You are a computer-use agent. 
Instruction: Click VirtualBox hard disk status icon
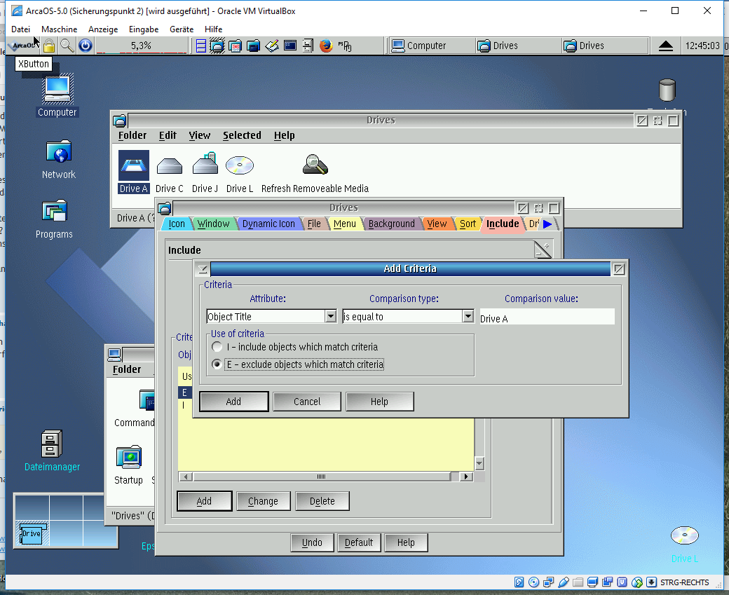(x=519, y=582)
